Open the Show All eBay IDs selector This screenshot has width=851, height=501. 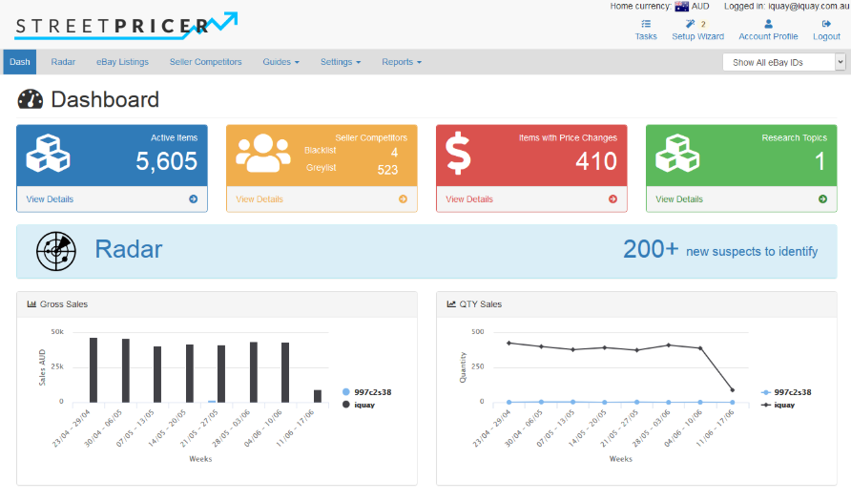point(784,62)
